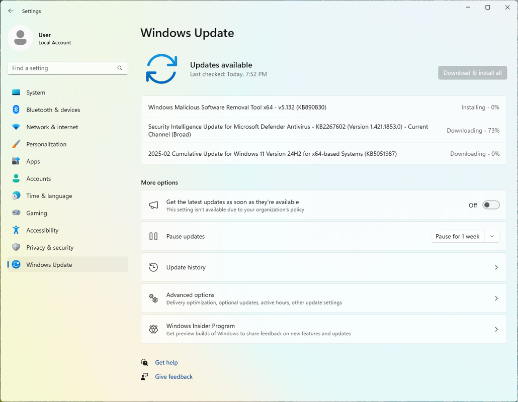Viewport: 518px width, 402px height.
Task: Click the User Local Account name
Action: point(54,38)
